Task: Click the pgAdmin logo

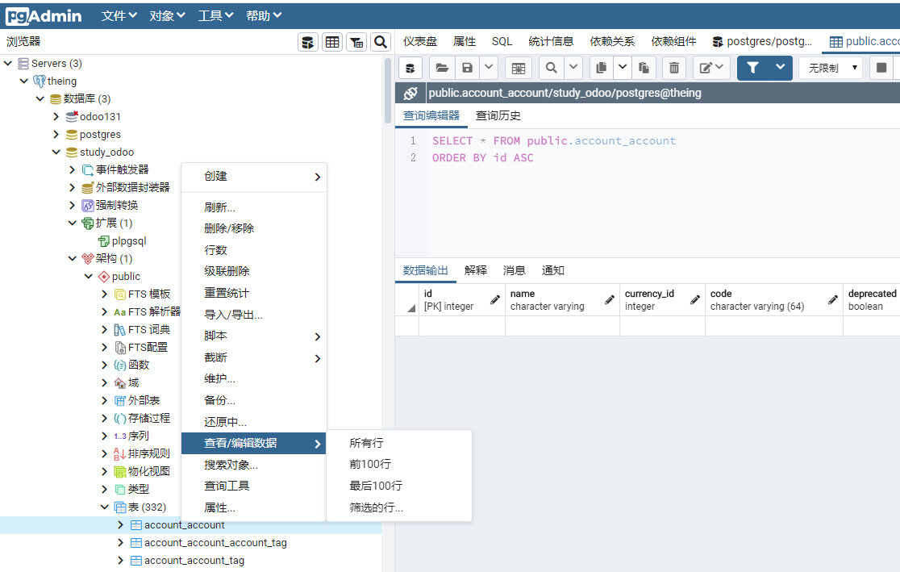Action: point(44,16)
